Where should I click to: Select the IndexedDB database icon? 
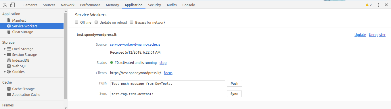pyautogui.click(x=9, y=60)
